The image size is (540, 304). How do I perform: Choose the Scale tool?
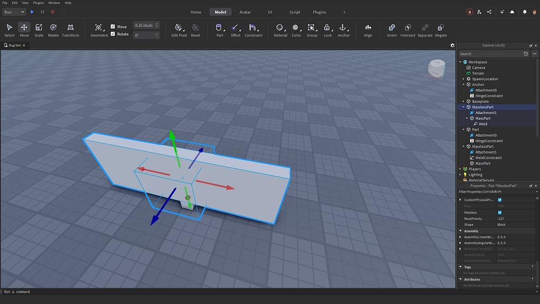[x=39, y=30]
